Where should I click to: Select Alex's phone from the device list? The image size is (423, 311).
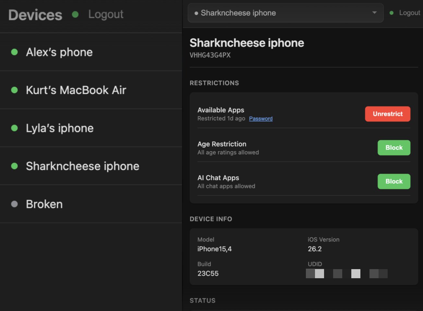click(59, 52)
